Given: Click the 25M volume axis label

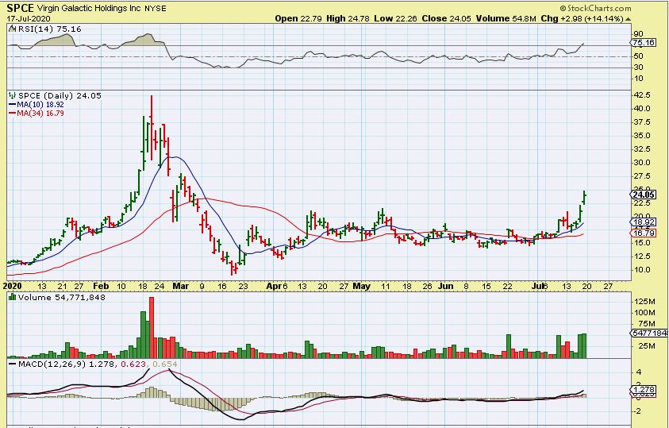Looking at the screenshot, I should pos(647,345).
